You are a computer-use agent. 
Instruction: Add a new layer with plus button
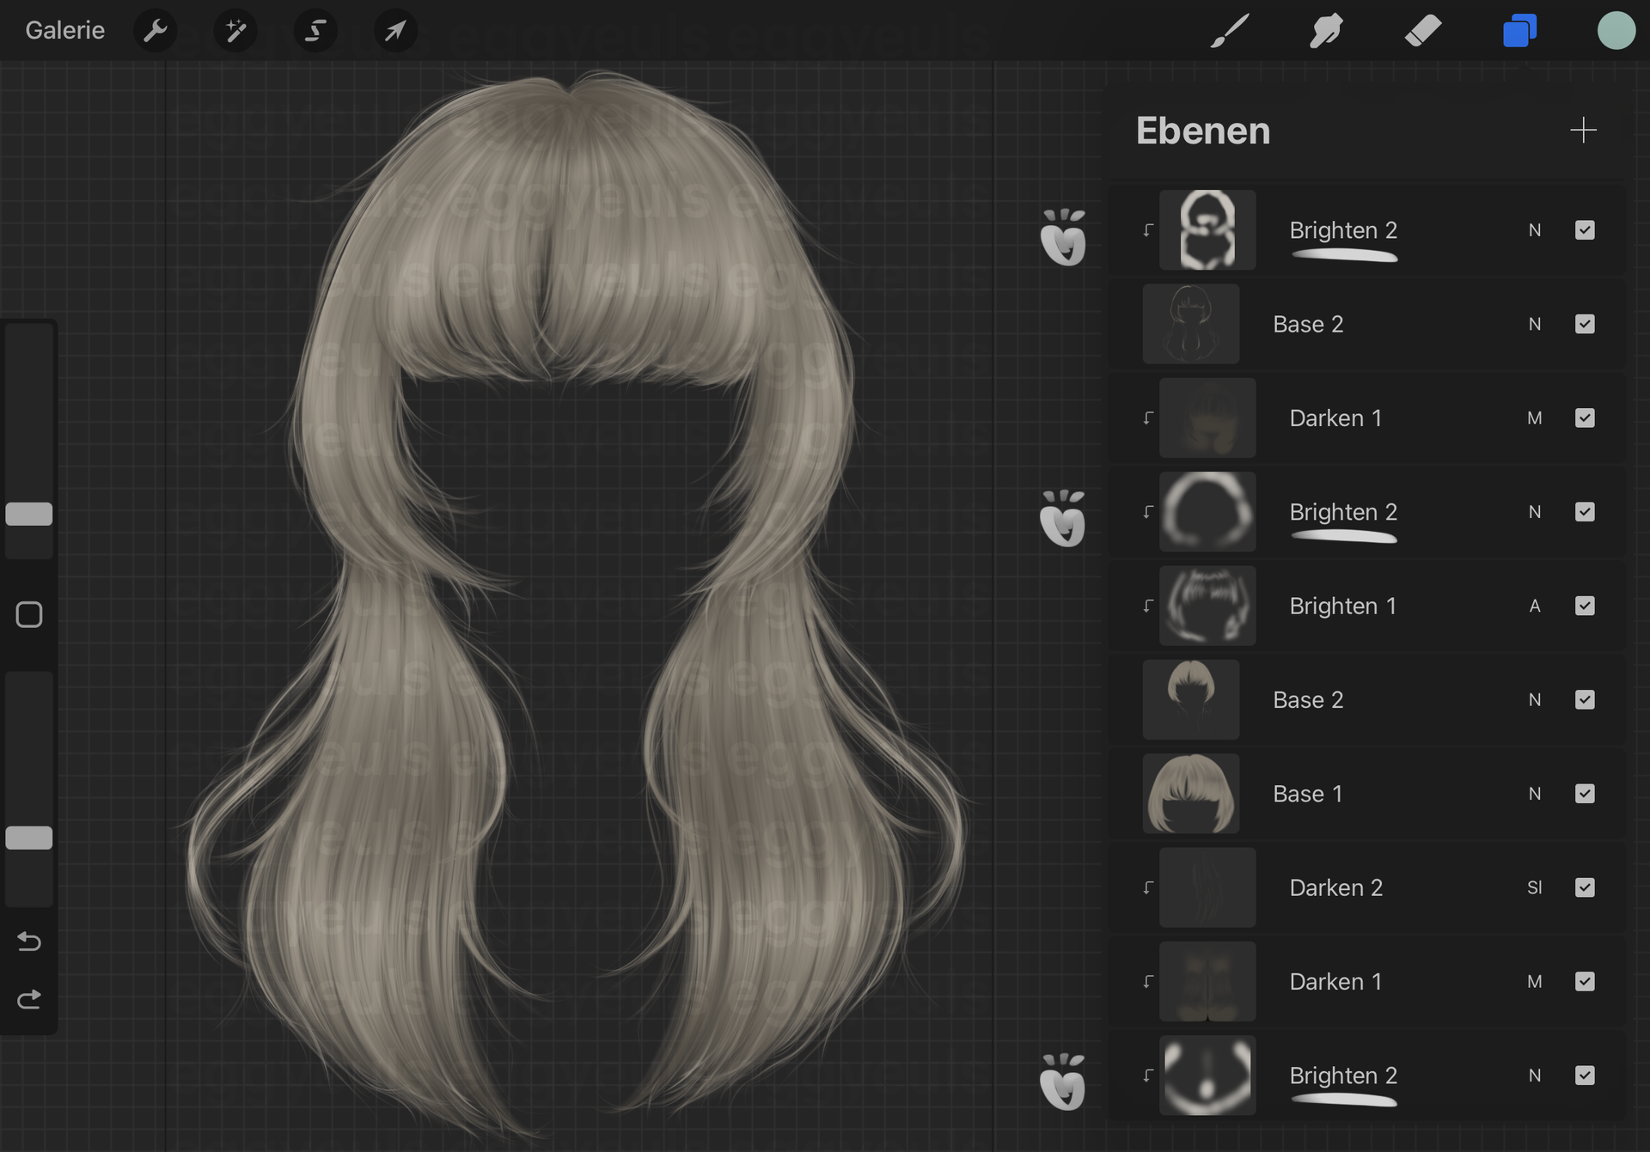[x=1583, y=131]
